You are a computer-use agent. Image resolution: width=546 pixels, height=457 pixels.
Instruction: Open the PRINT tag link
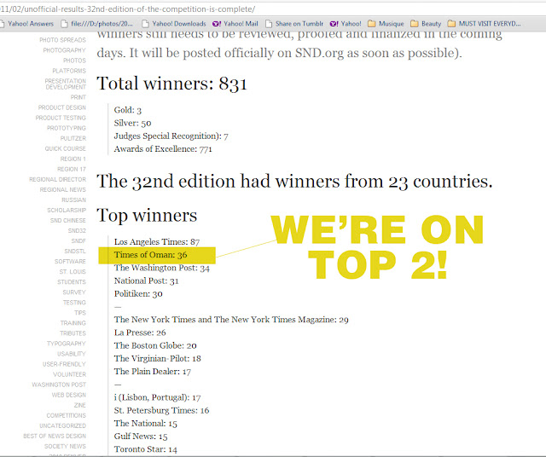[x=78, y=97]
